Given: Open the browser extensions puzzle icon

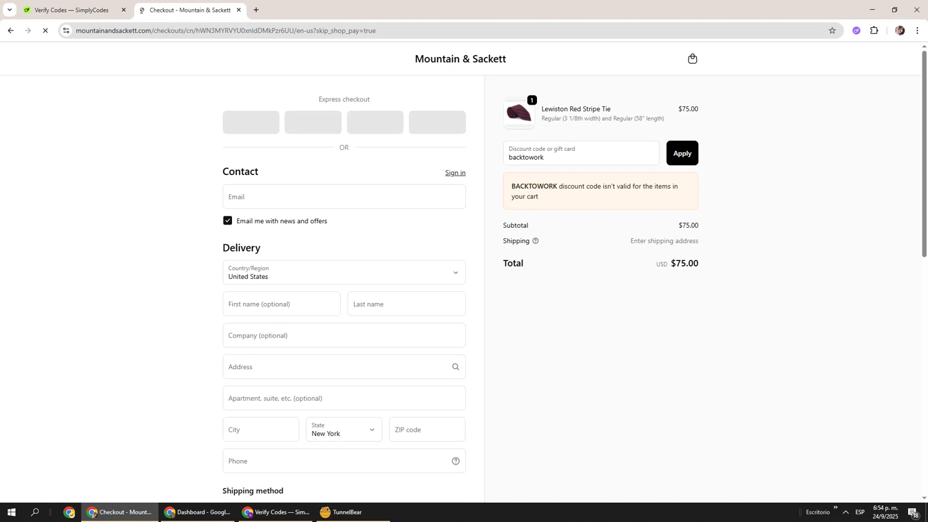Looking at the screenshot, I should pos(874,30).
